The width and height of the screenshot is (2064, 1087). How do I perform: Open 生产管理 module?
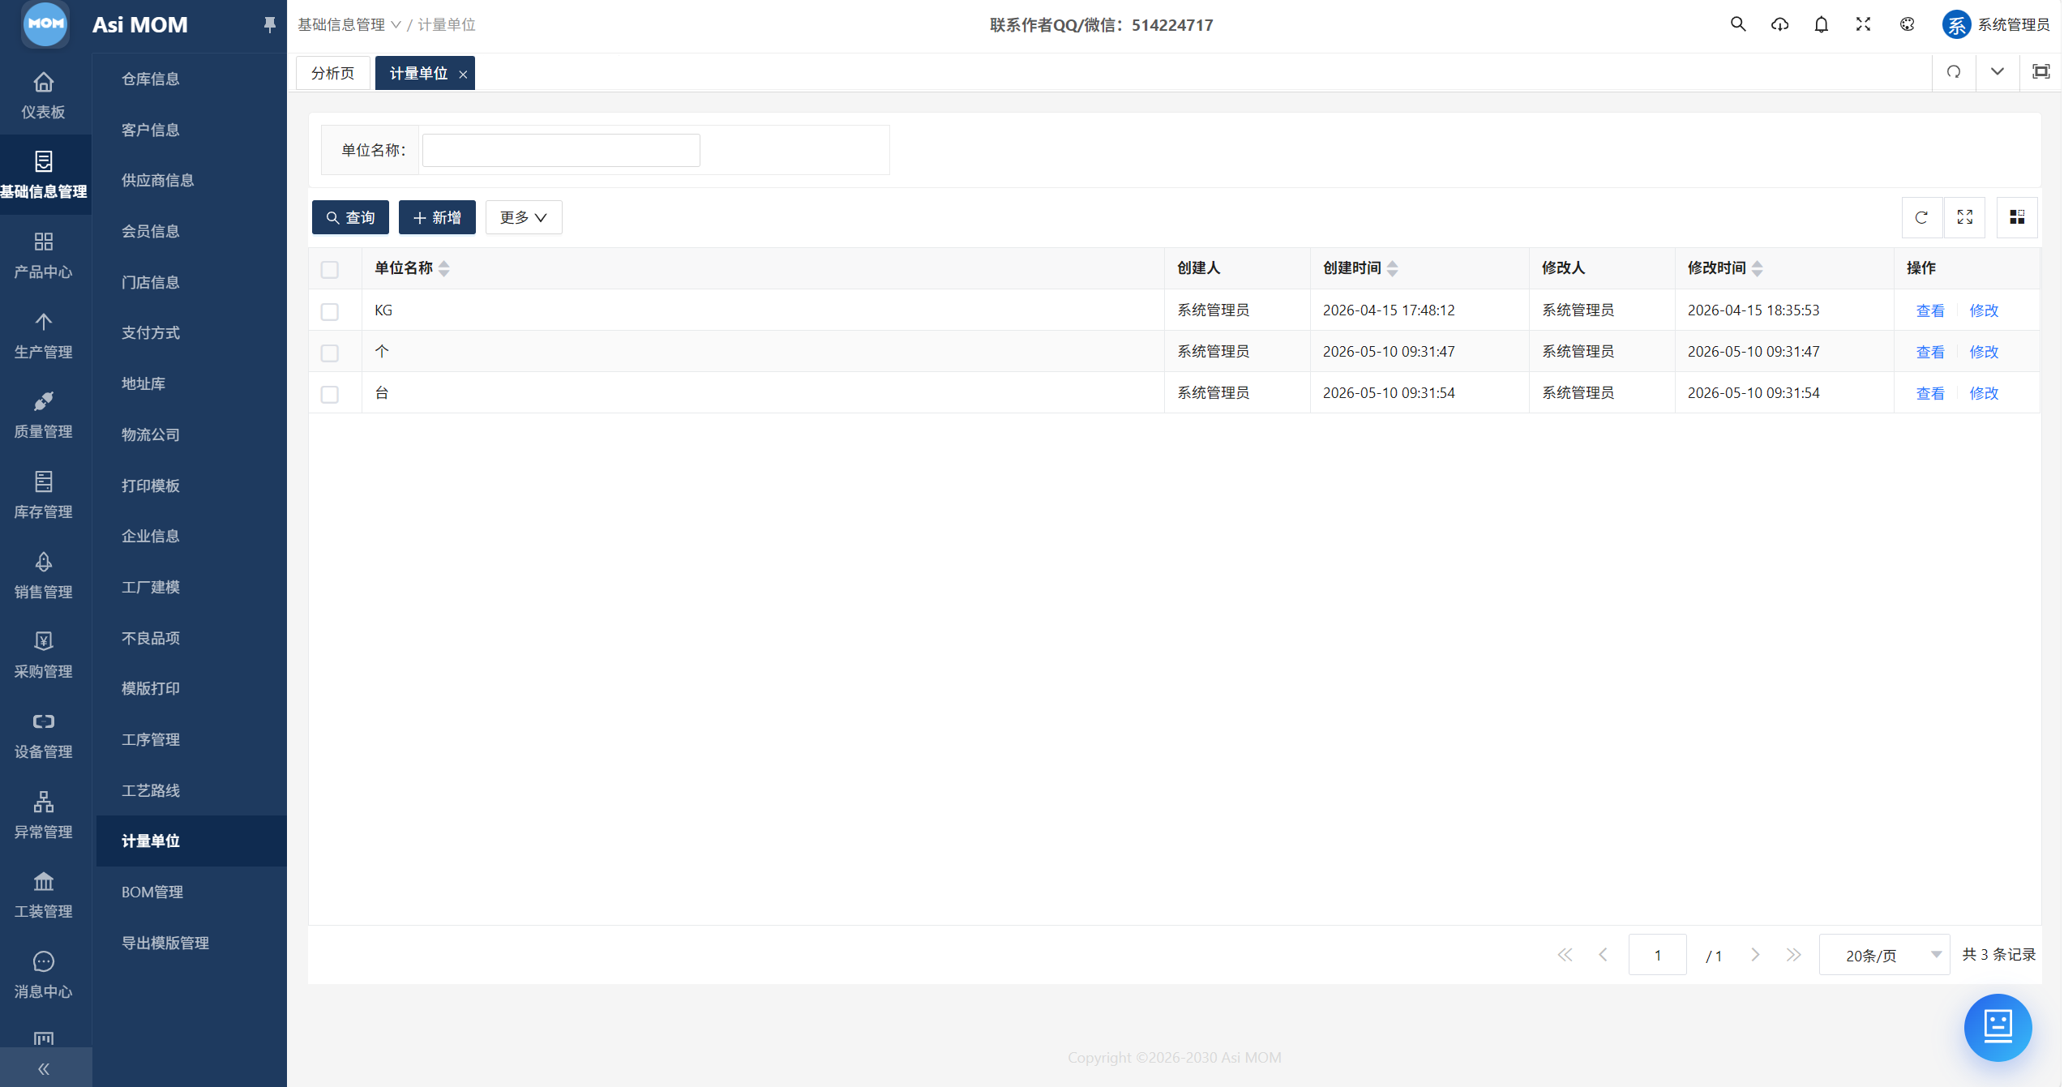(44, 335)
